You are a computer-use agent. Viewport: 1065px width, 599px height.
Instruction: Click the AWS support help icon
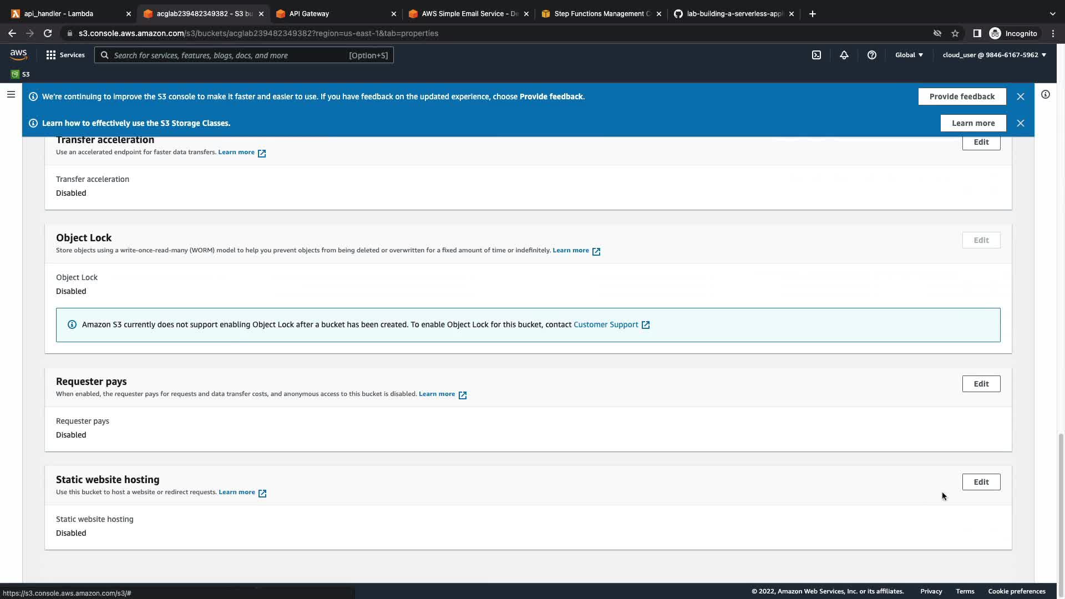871,55
